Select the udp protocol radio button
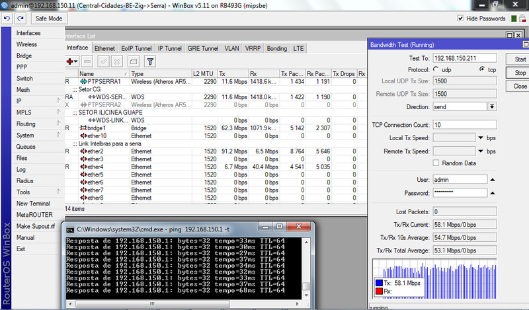 click(x=436, y=69)
